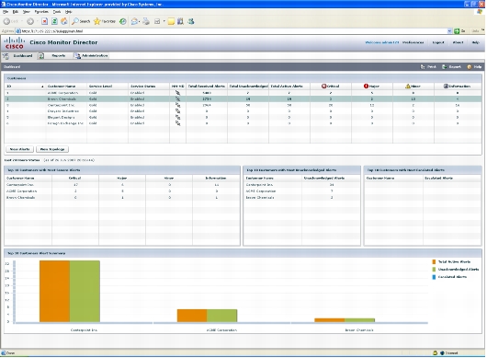Sort by the Major column header
Image resolution: width=487 pixels, height=358 pixels.
(372, 87)
